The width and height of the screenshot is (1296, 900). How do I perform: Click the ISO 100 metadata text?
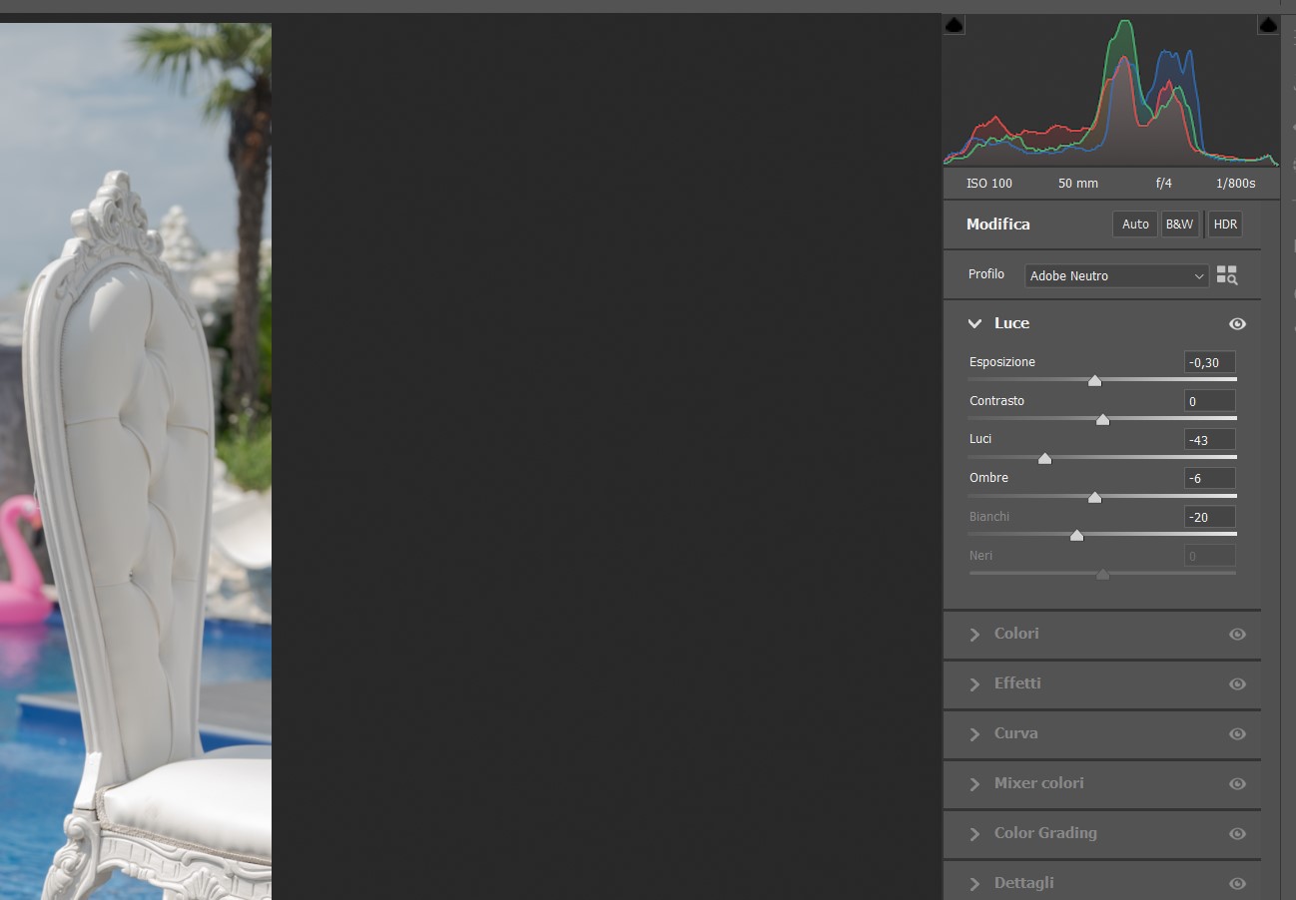pyautogui.click(x=988, y=184)
